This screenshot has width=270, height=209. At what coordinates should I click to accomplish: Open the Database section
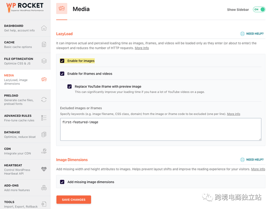[25, 134]
